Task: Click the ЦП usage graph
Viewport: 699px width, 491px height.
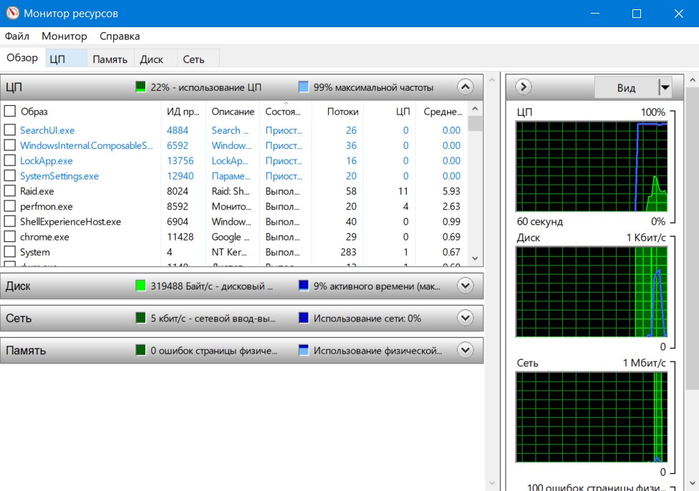Action: (592, 166)
